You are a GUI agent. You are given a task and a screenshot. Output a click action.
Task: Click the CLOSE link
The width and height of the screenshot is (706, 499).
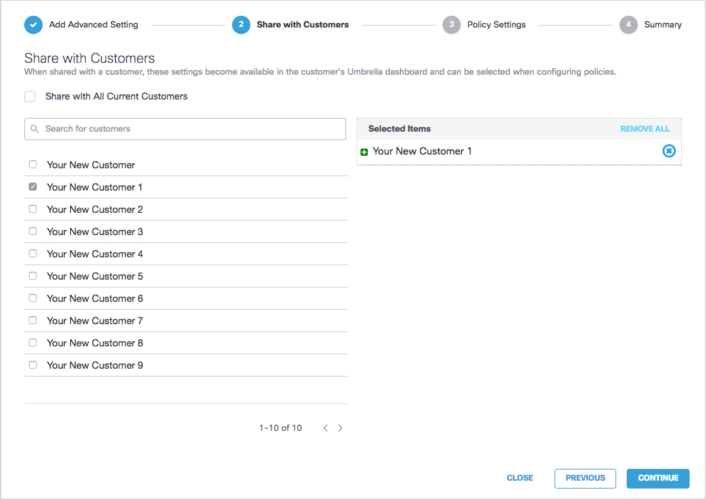[519, 478]
